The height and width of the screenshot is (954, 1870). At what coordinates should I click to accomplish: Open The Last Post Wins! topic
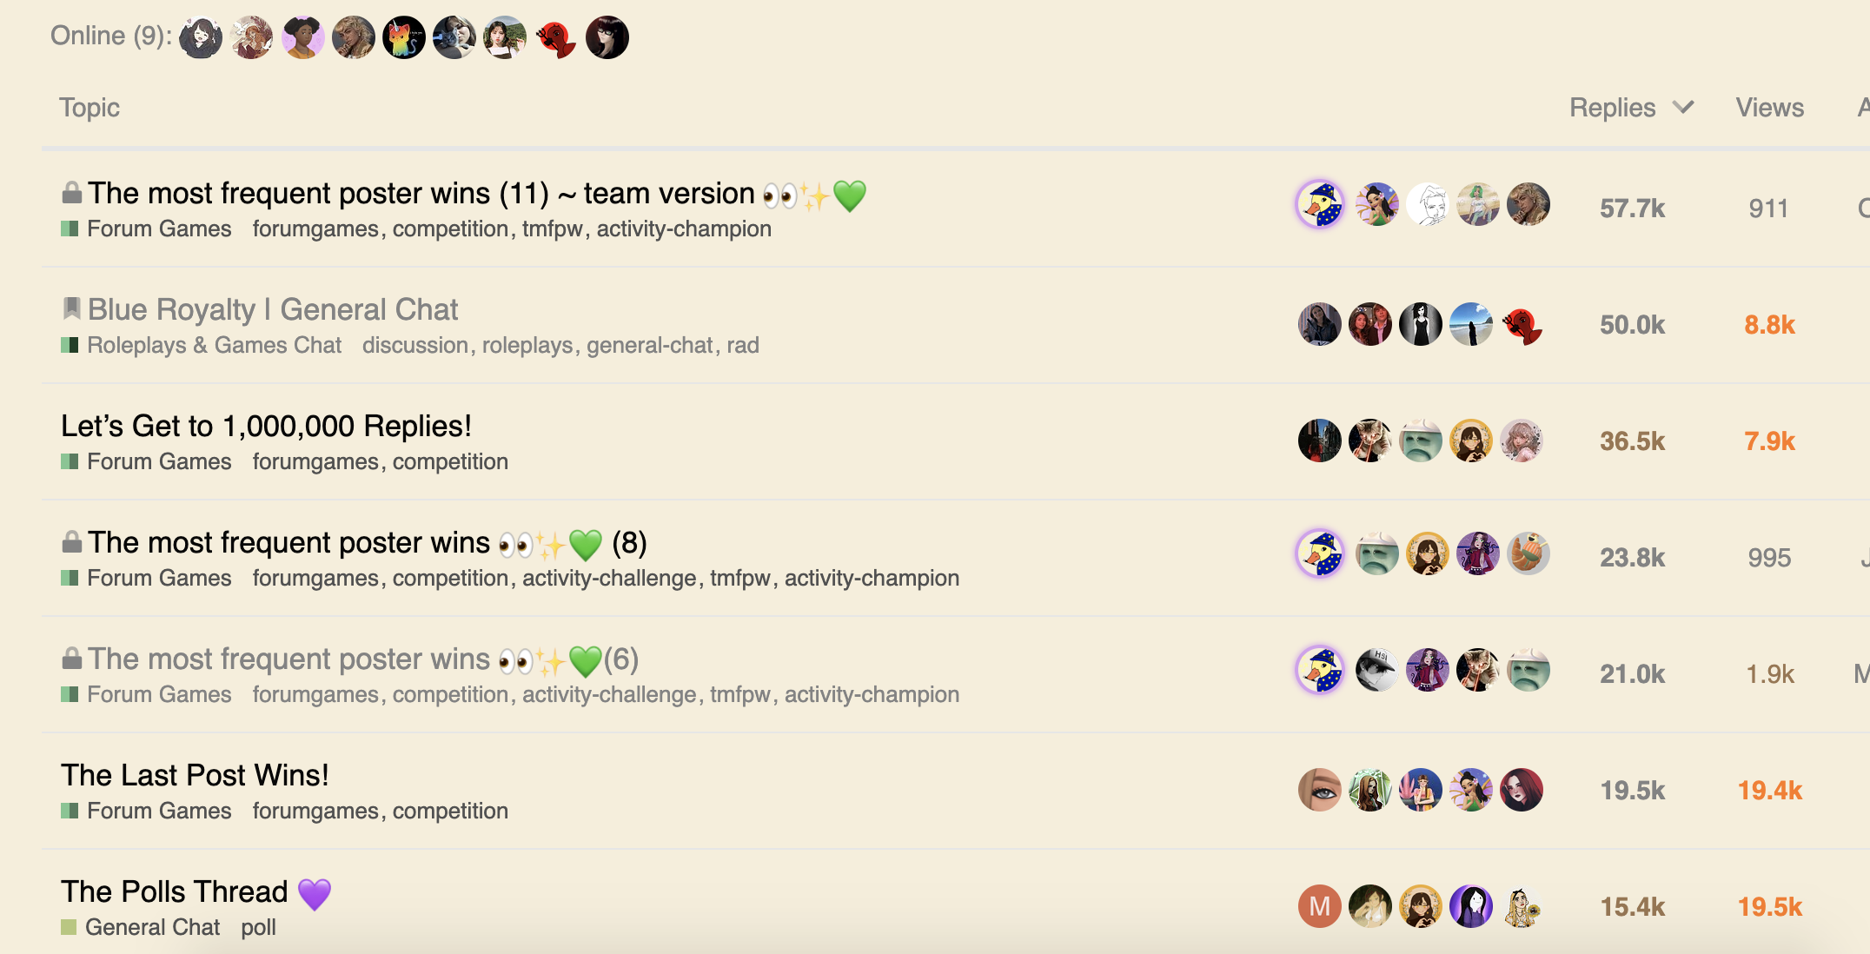click(x=195, y=775)
